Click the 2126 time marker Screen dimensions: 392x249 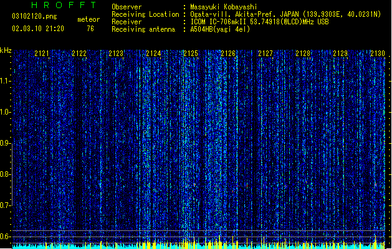coord(228,54)
